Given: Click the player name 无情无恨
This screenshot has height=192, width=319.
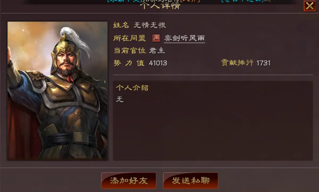Looking at the screenshot, I should click(x=150, y=25).
